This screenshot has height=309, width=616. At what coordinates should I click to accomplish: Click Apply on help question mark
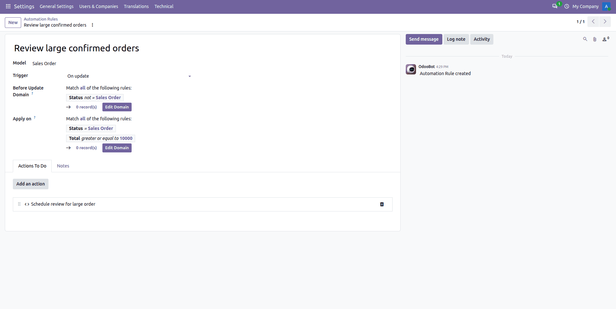[35, 117]
